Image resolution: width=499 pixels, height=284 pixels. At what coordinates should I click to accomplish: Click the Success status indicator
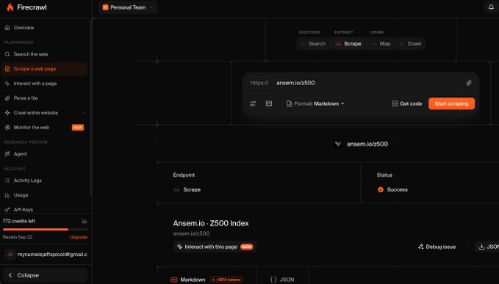pyautogui.click(x=392, y=190)
